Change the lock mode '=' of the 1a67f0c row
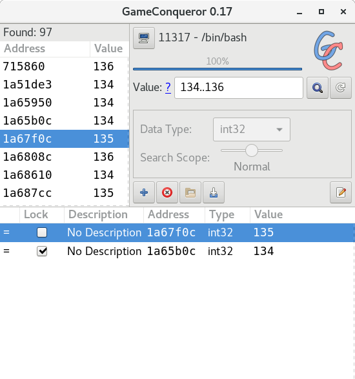 click(6, 232)
